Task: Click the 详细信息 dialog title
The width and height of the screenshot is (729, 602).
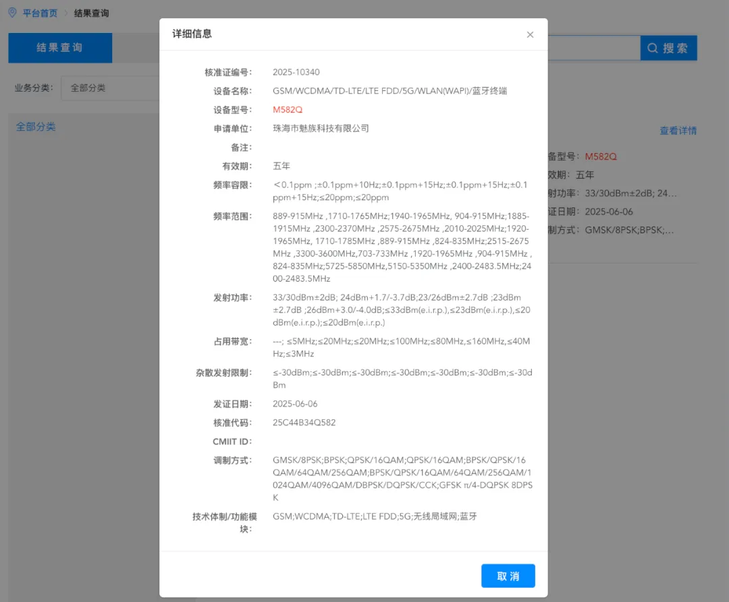Action: pos(192,34)
